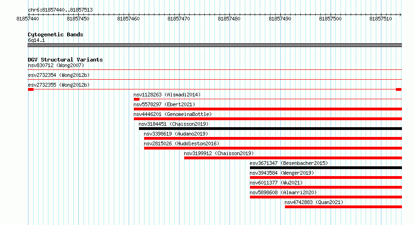
Task: Click the short red block under nsv1128263
Action: 137,99
